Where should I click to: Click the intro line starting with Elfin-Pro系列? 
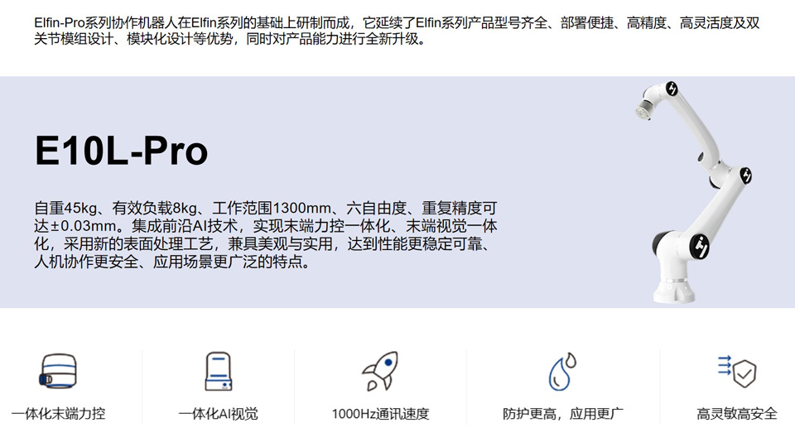397,23
